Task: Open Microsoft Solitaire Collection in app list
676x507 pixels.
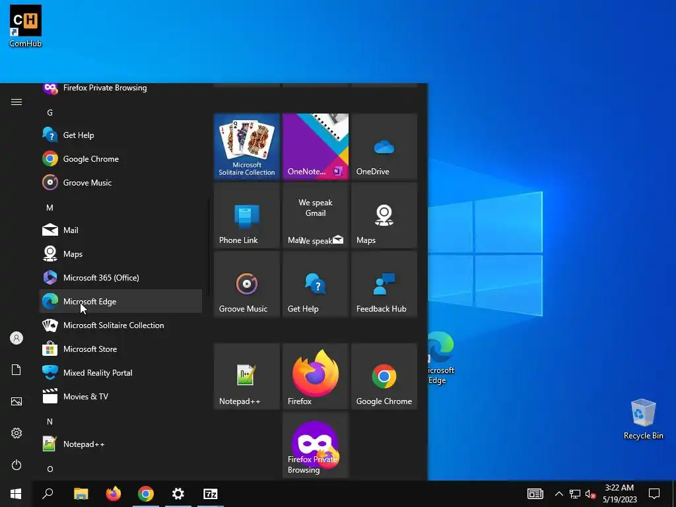Action: [121, 325]
